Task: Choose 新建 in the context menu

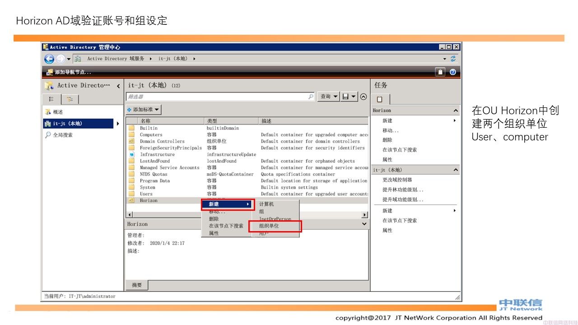Action: [x=227, y=204]
